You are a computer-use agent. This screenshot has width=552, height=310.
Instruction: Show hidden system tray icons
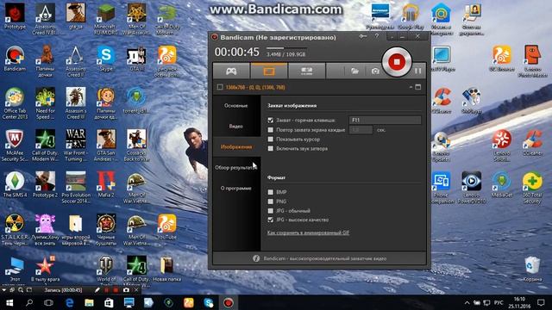(467, 302)
